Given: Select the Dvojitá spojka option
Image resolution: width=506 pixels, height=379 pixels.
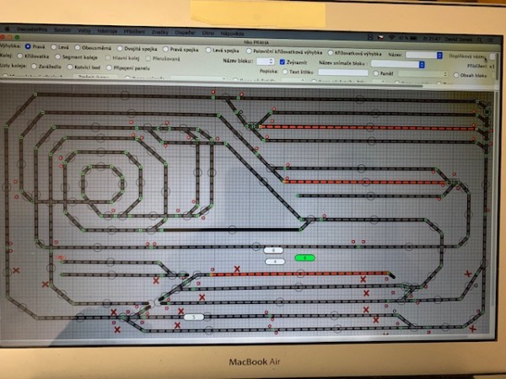Looking at the screenshot, I should click(120, 48).
